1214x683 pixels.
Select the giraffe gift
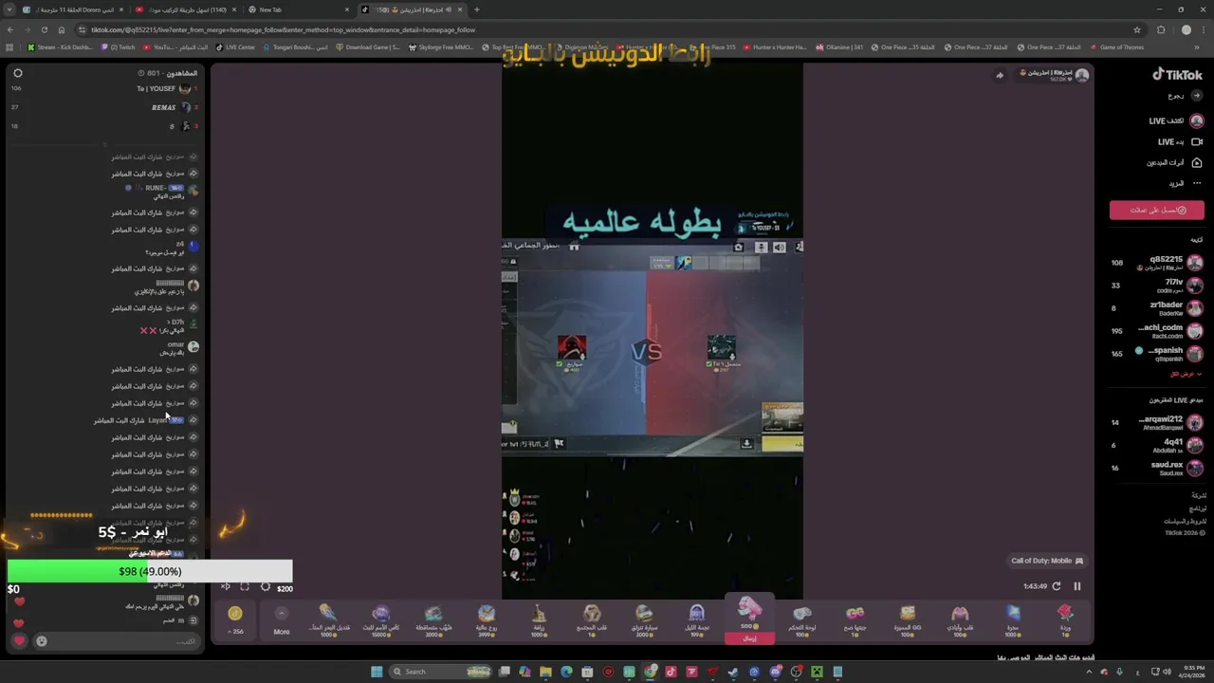point(539,619)
